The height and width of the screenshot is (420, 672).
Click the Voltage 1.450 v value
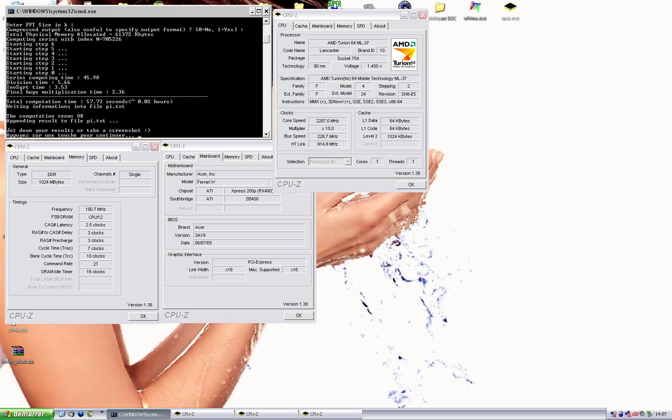(374, 66)
